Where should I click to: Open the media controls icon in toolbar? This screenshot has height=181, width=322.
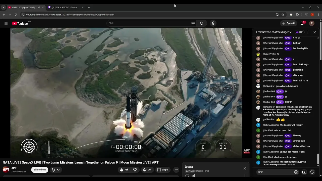[306, 15]
